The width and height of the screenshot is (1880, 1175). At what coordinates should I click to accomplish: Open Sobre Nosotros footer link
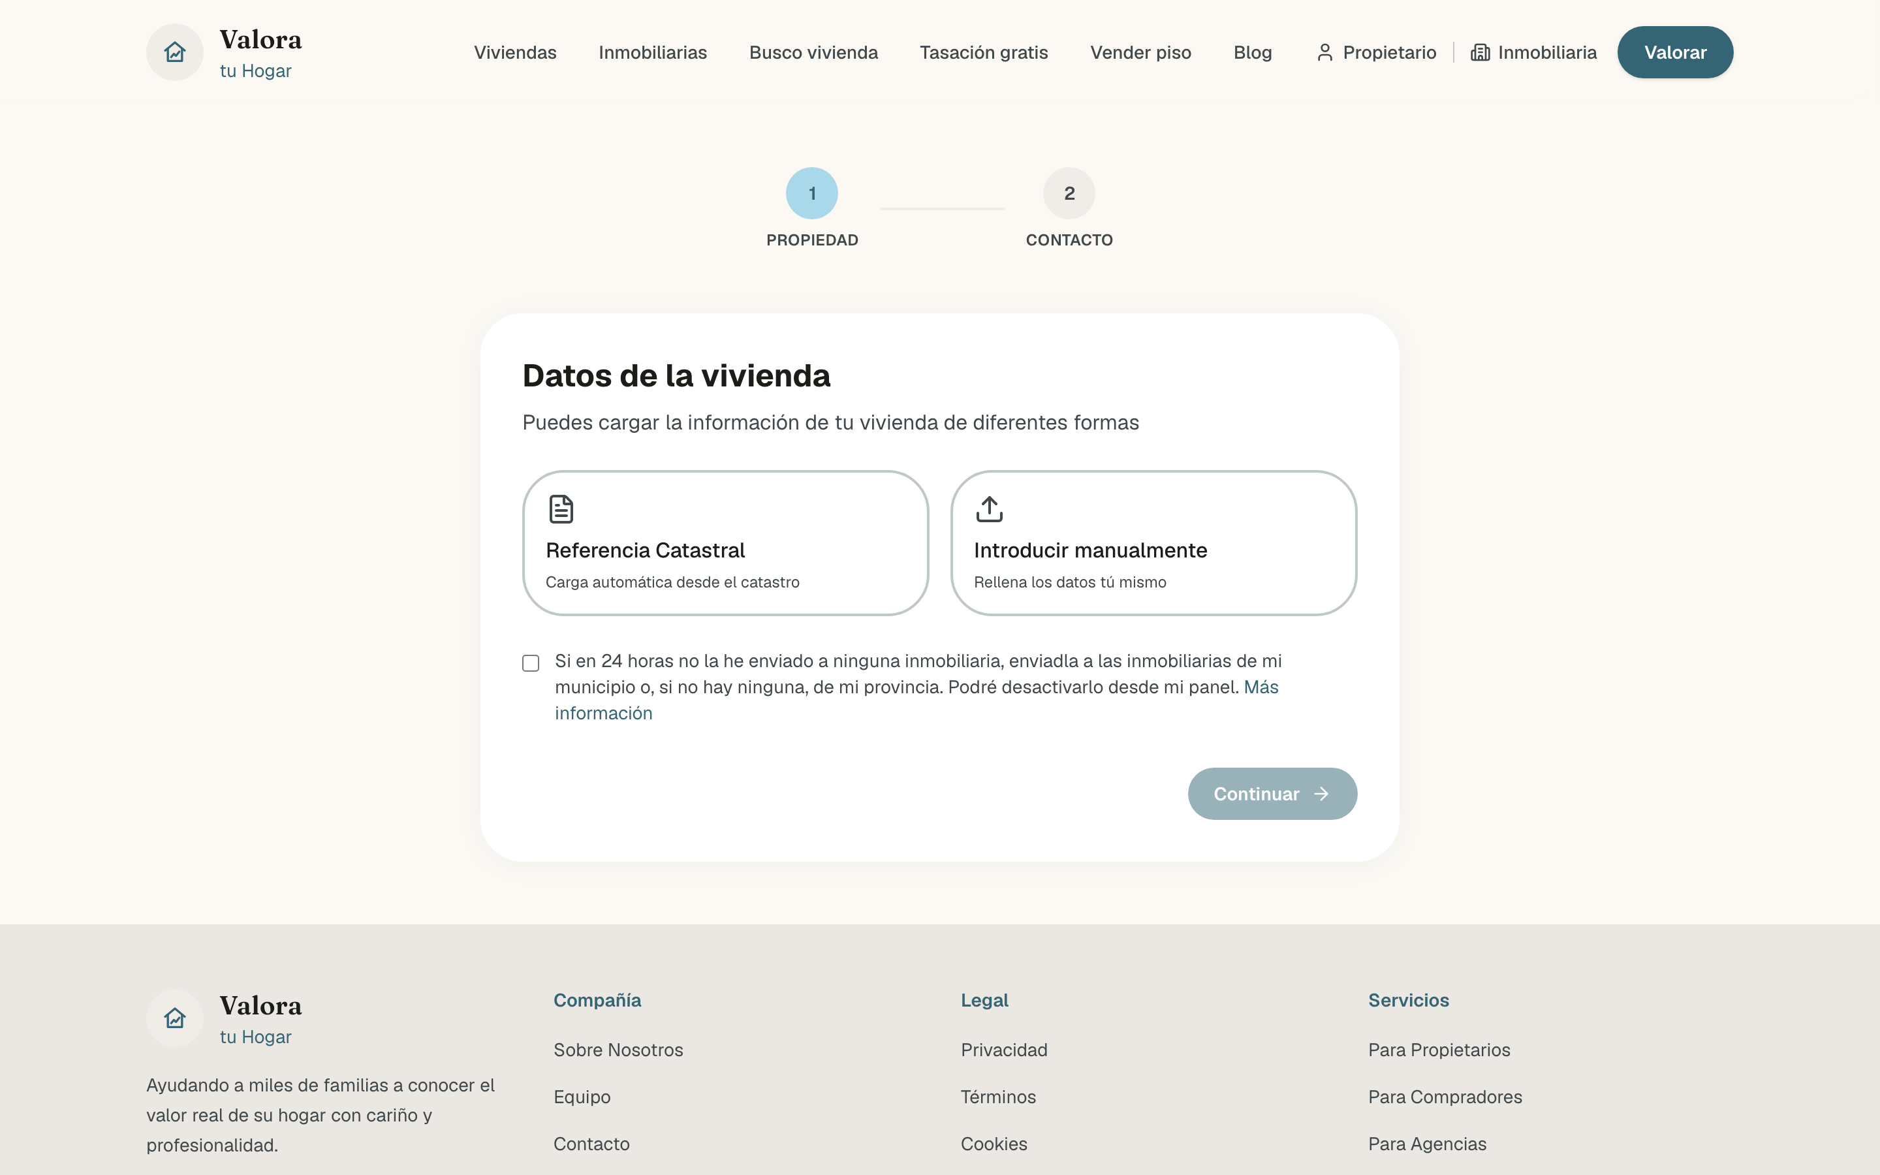point(618,1050)
